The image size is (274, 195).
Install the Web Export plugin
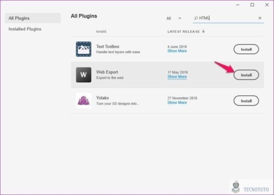(246, 75)
